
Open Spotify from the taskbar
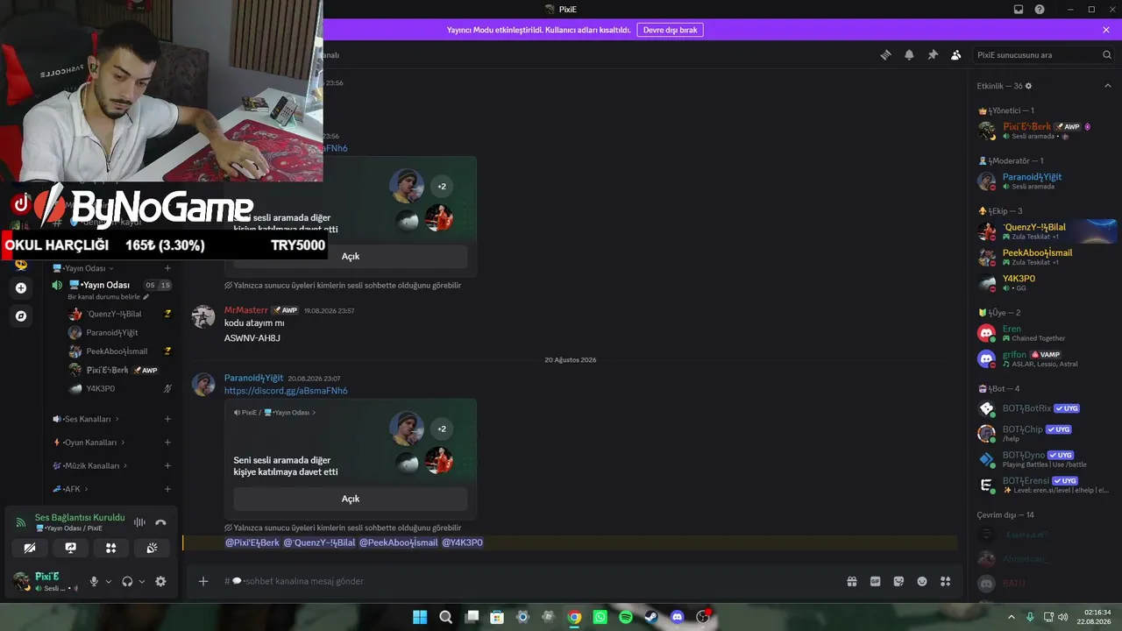coord(626,617)
